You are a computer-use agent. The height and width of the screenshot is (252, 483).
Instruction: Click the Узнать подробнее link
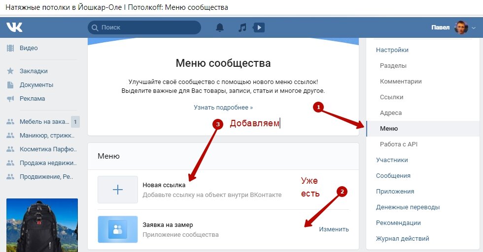(x=223, y=108)
